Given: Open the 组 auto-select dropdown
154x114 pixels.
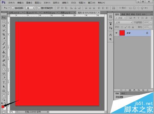Looking at the screenshot, I should [30, 8].
